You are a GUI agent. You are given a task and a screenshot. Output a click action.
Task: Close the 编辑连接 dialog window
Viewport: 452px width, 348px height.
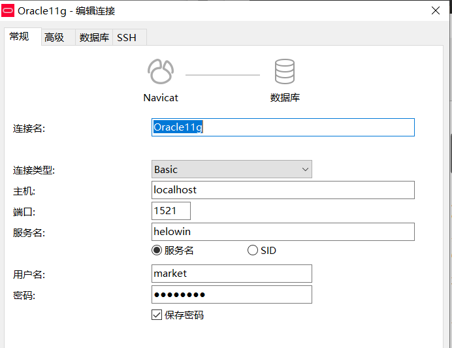(x=435, y=10)
